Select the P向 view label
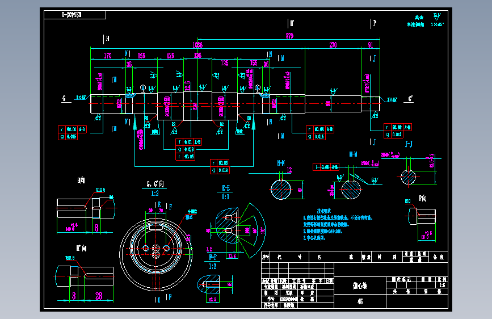 click(x=423, y=198)
